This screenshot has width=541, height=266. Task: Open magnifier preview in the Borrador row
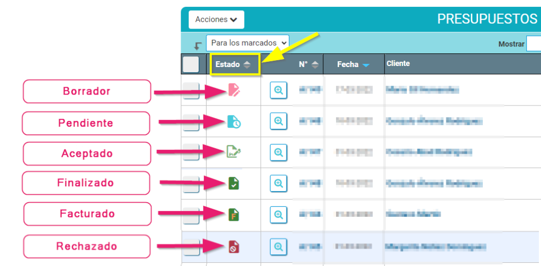point(278,91)
